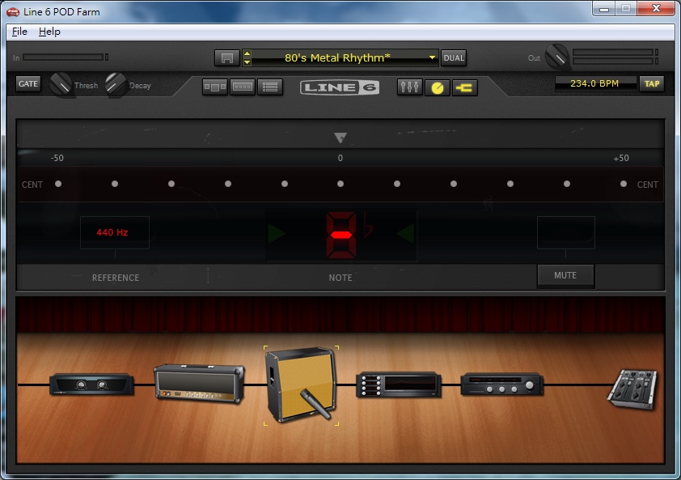Image resolution: width=681 pixels, height=480 pixels.
Task: Click the POD Farm title bar icon
Action: (x=13, y=12)
